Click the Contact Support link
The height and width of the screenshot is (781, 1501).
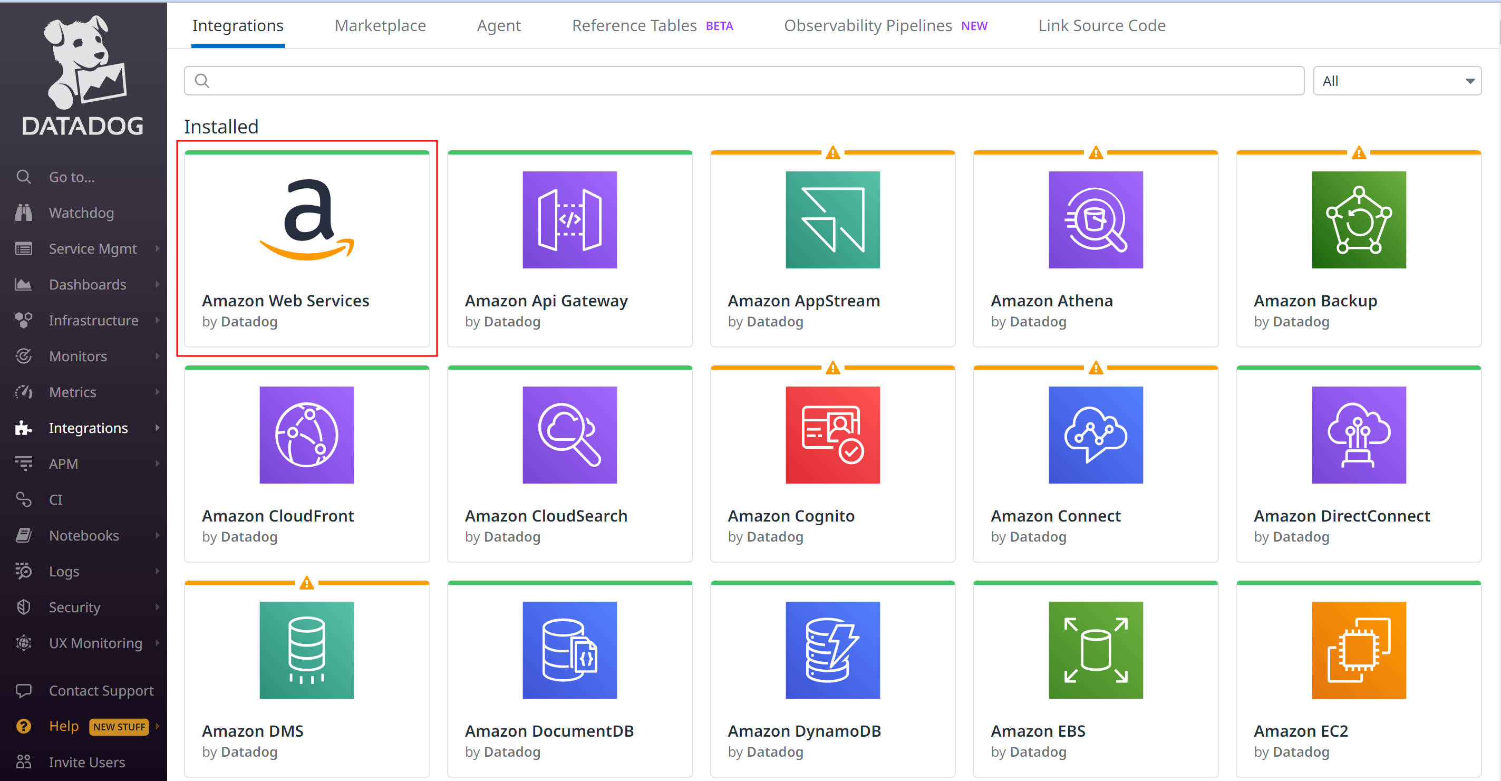click(x=101, y=691)
